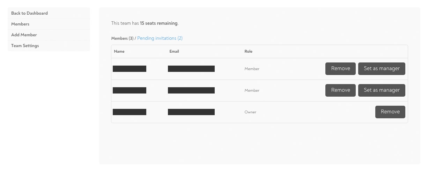The width and height of the screenshot is (428, 172).
Task: Remove the first listed member
Action: click(340, 69)
